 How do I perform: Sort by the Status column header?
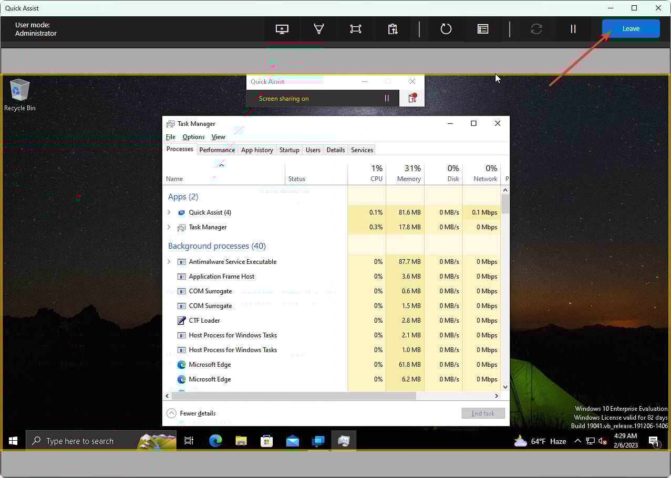[x=316, y=174]
